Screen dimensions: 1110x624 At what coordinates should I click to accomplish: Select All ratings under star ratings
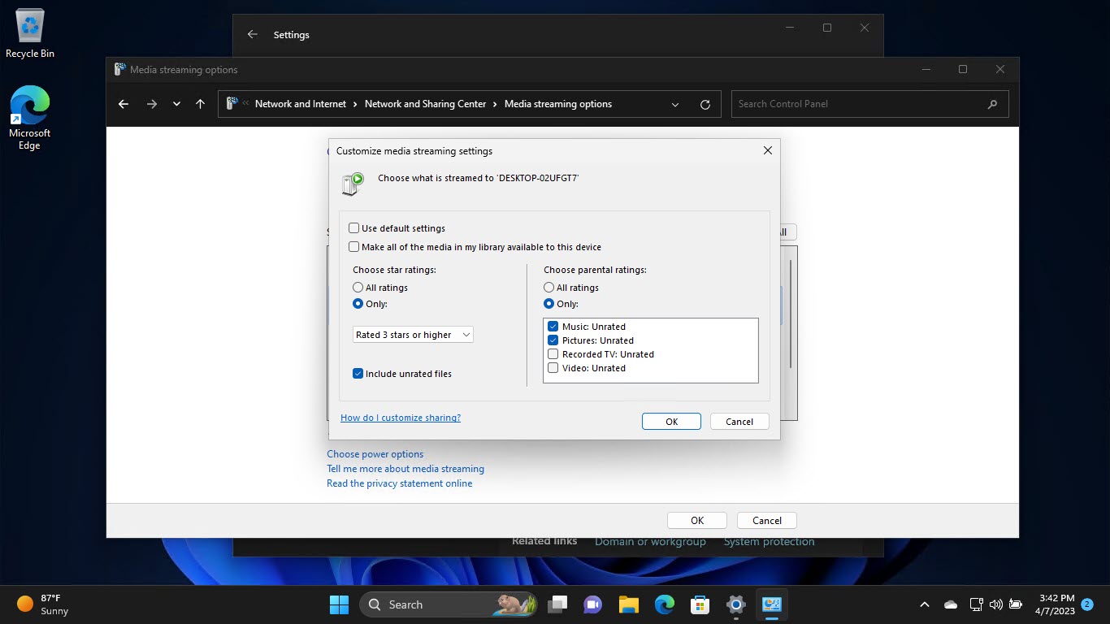pyautogui.click(x=358, y=287)
